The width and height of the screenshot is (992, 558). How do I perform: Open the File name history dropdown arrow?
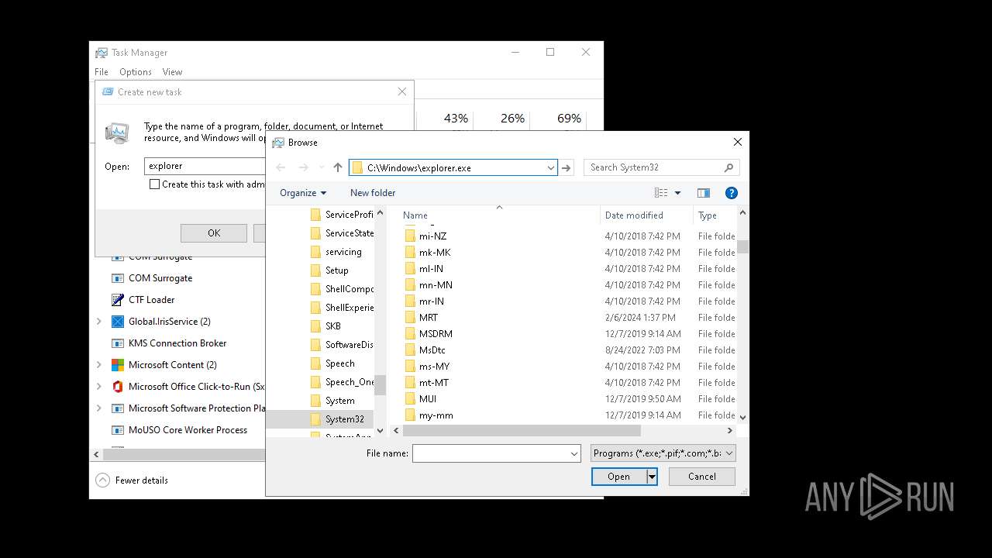pos(574,453)
